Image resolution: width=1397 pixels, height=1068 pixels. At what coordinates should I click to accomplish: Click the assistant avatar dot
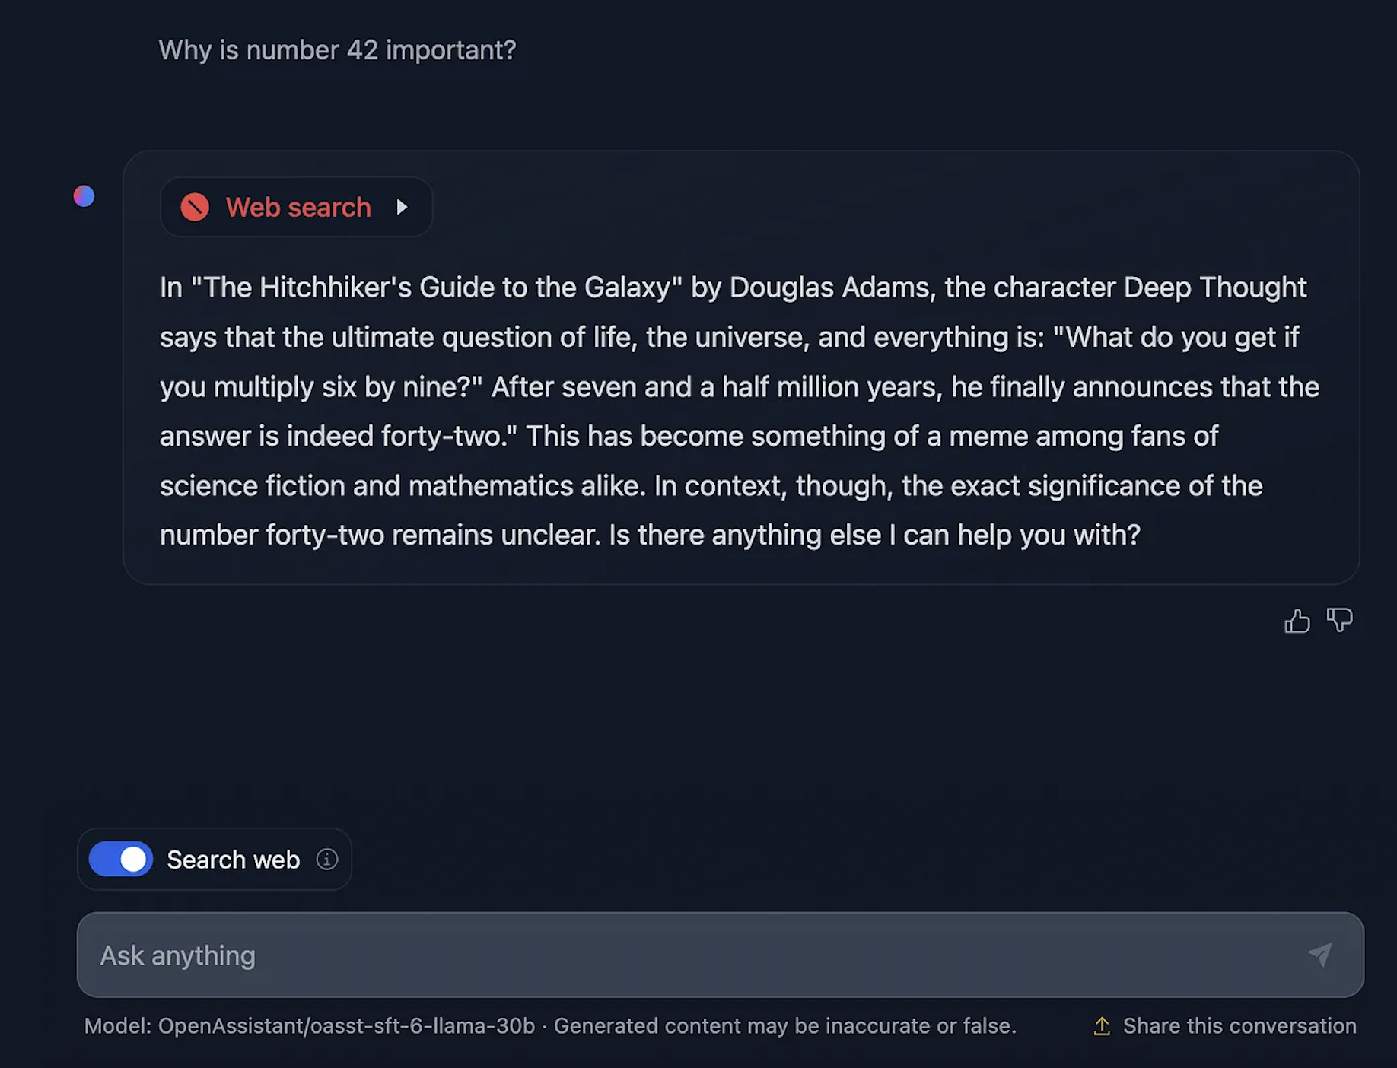pyautogui.click(x=84, y=196)
